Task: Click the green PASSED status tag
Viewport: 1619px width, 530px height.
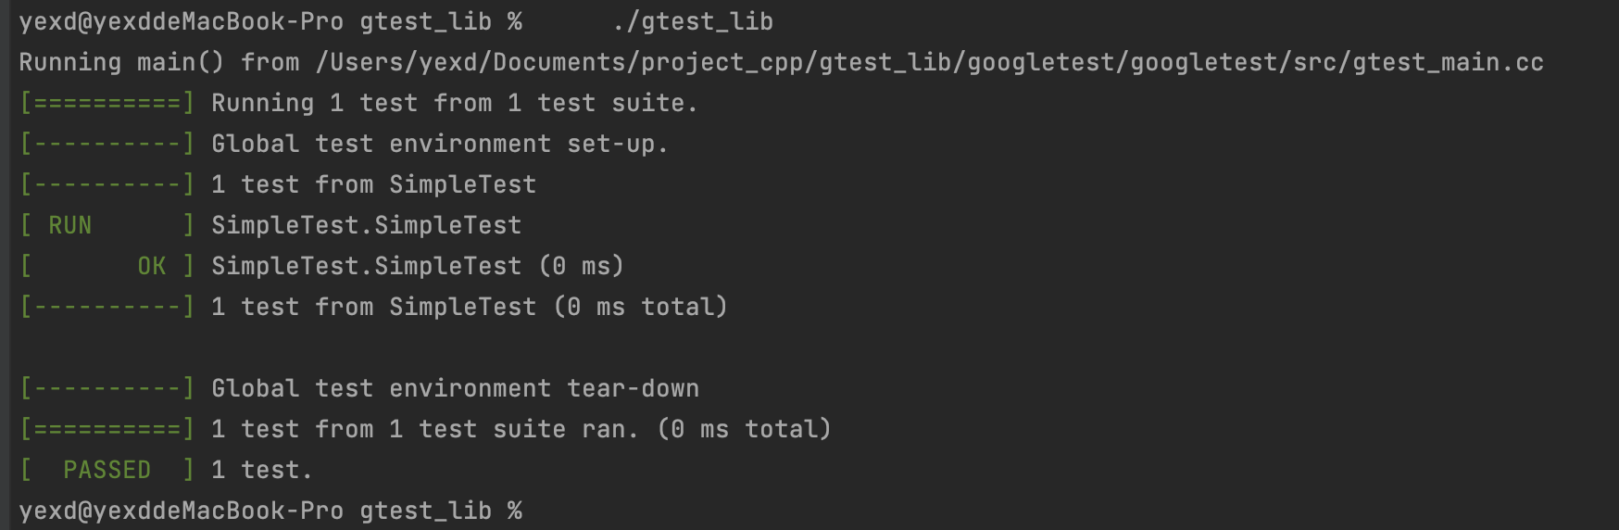Action: (107, 470)
